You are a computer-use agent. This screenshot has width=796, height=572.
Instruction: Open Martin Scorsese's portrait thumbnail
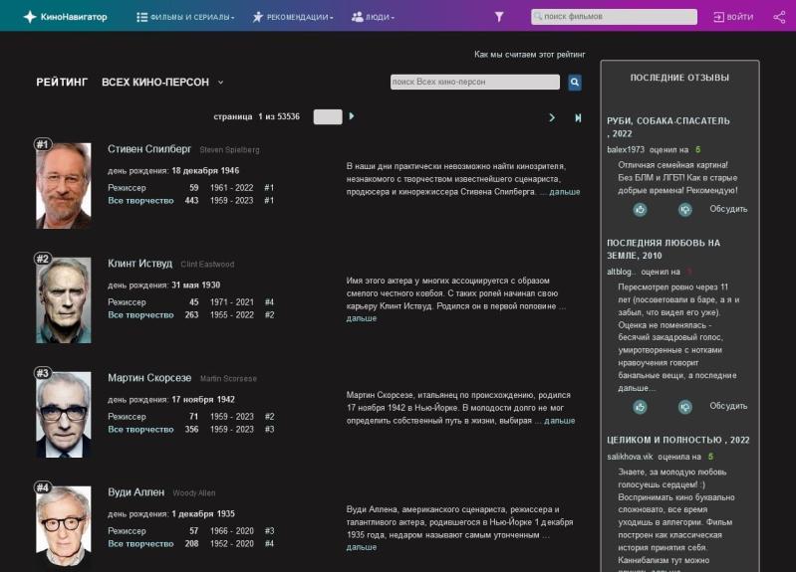coord(64,415)
